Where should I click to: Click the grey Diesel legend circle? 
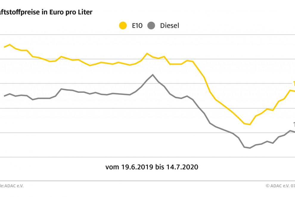pyautogui.click(x=151, y=26)
